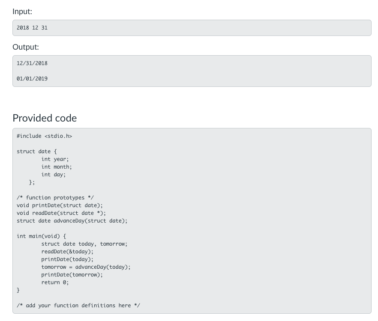This screenshot has height=321, width=378.
Task: Click the Output label text
Action: pos(26,47)
